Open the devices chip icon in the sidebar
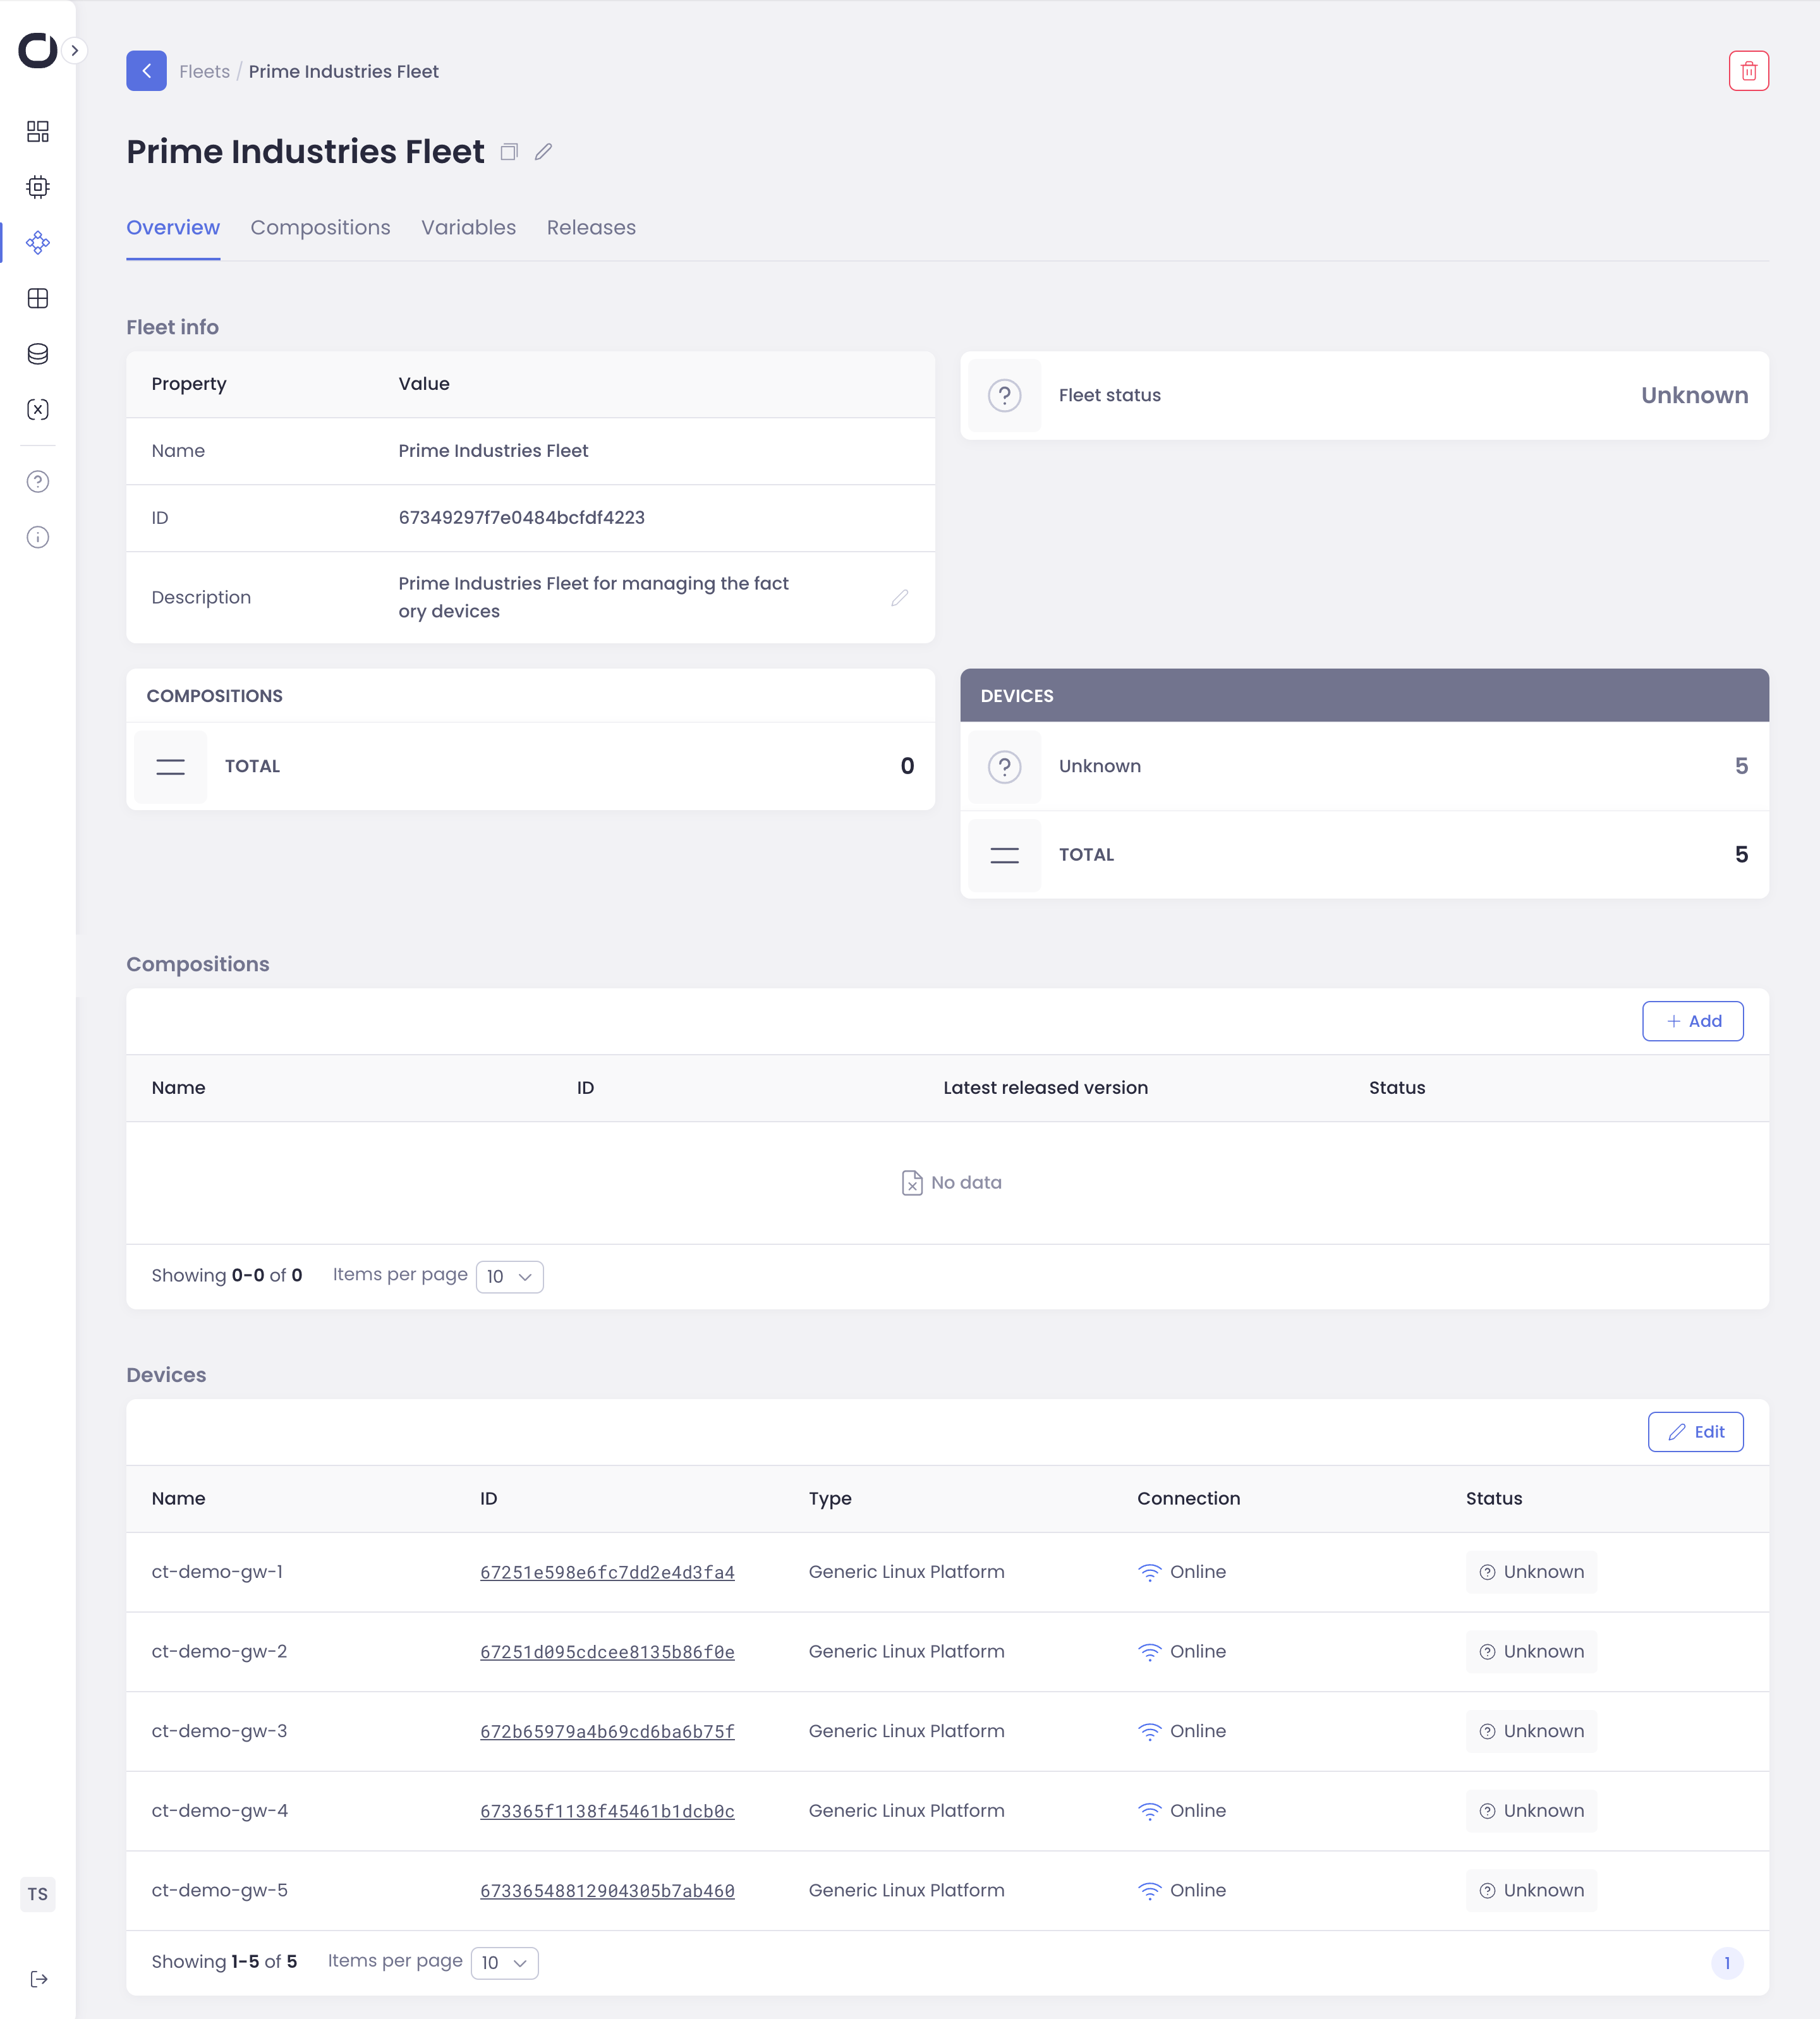Image resolution: width=1820 pixels, height=2019 pixels. pos(38,187)
